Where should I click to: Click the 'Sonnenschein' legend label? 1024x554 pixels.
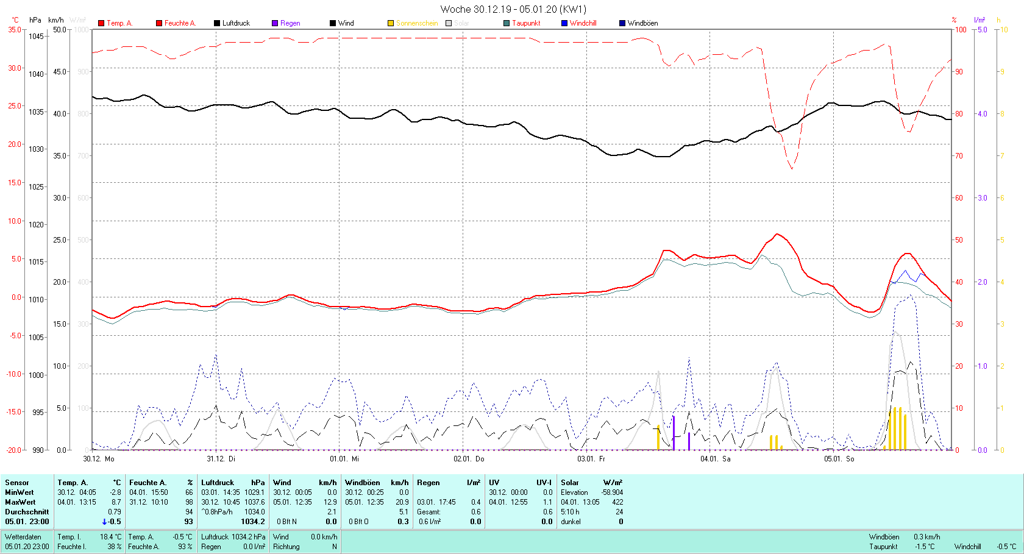click(x=417, y=23)
